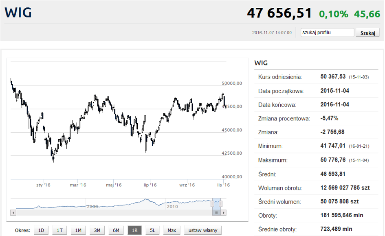This screenshot has height=236, width=385.
Task: Select the active 1R period
Action: pos(134,230)
